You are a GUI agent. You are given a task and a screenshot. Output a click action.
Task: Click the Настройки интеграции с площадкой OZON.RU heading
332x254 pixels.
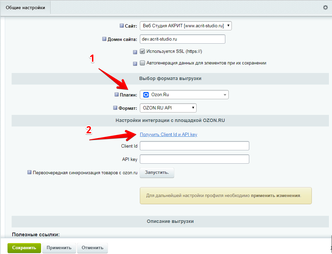pyautogui.click(x=170, y=121)
